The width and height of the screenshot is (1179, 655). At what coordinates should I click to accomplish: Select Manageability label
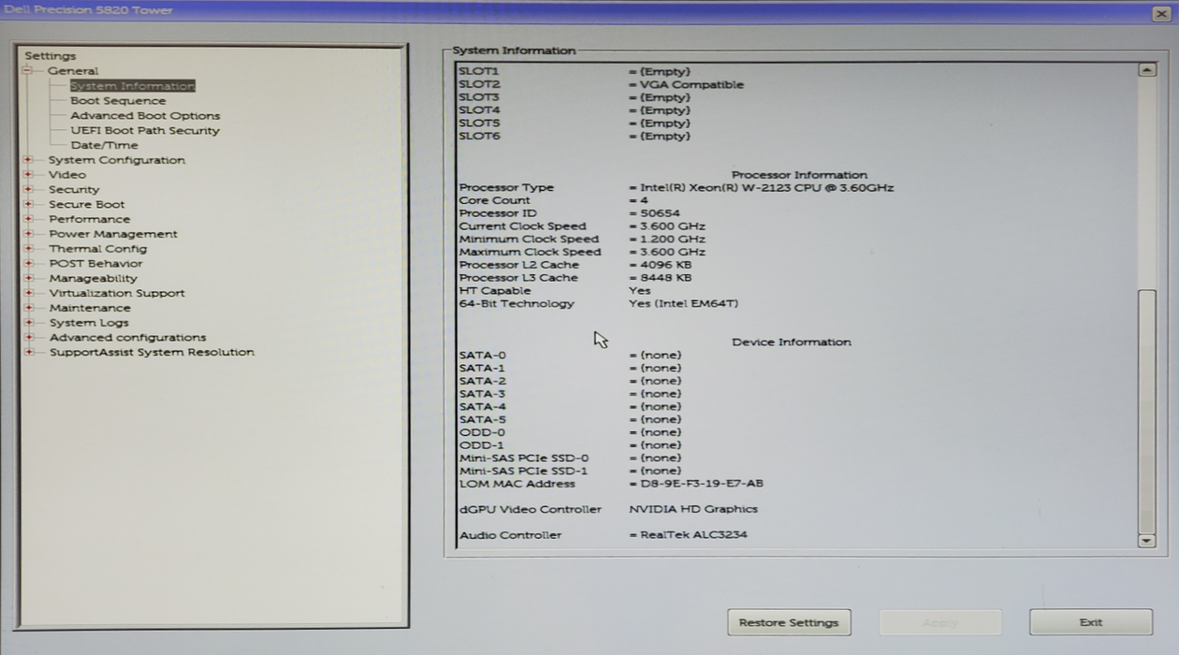[x=93, y=278]
